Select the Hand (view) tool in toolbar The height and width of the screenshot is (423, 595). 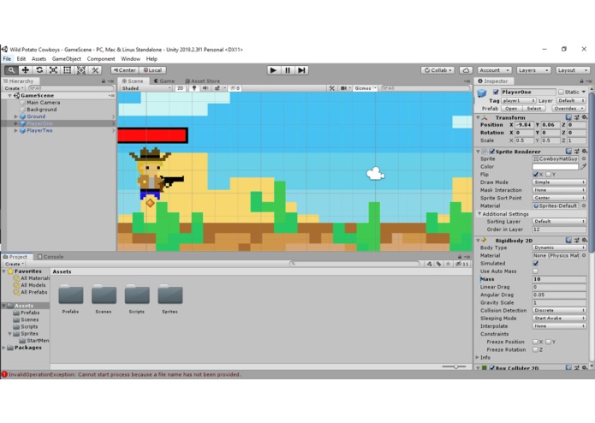[11, 70]
